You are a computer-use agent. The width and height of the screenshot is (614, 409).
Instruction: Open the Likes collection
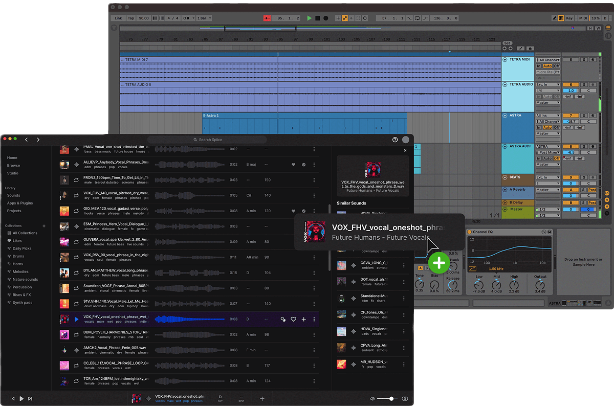(14, 241)
